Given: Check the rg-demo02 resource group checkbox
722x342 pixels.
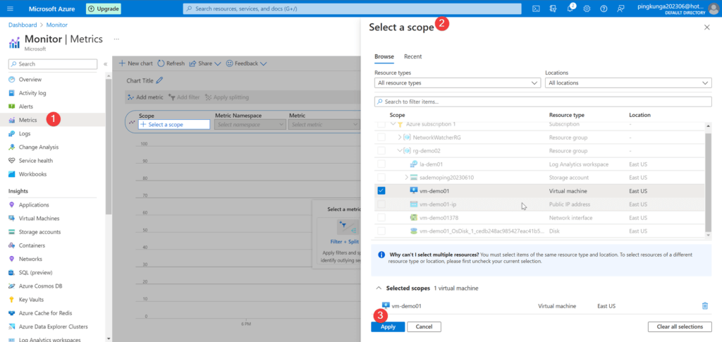Looking at the screenshot, I should point(381,150).
